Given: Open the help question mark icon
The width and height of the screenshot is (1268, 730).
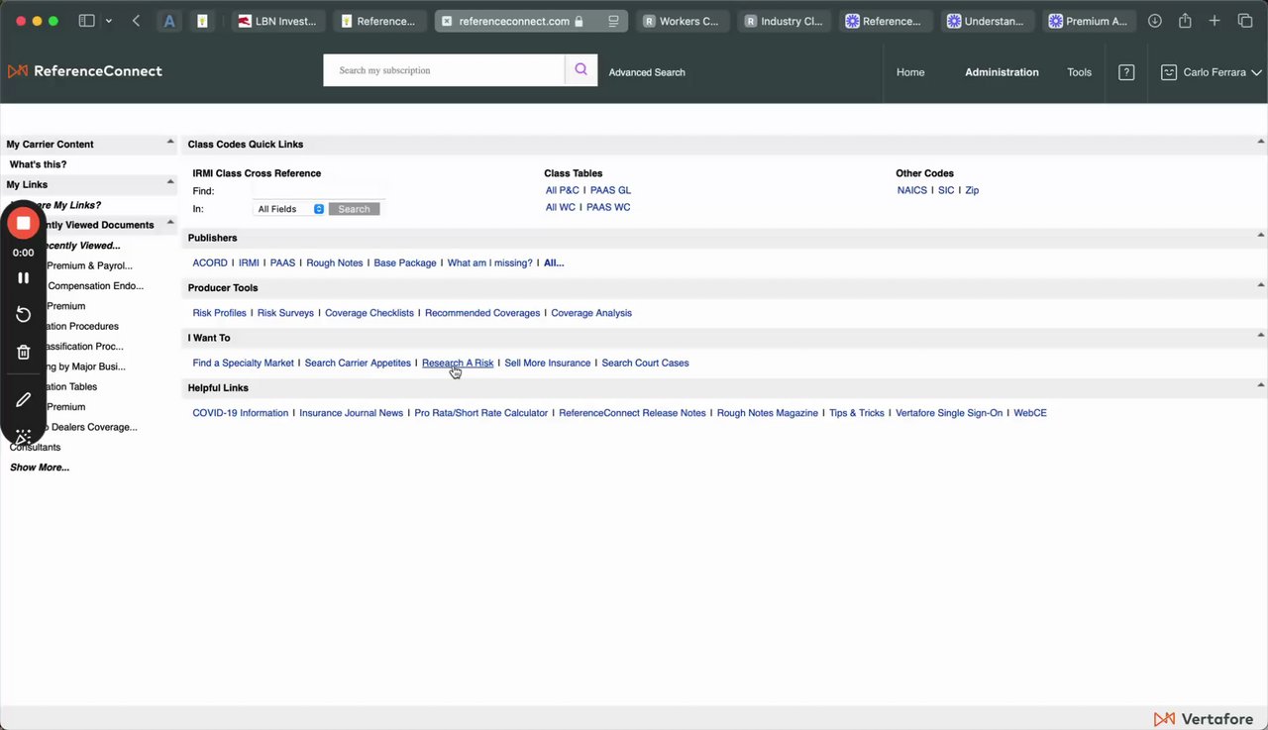Looking at the screenshot, I should tap(1126, 72).
